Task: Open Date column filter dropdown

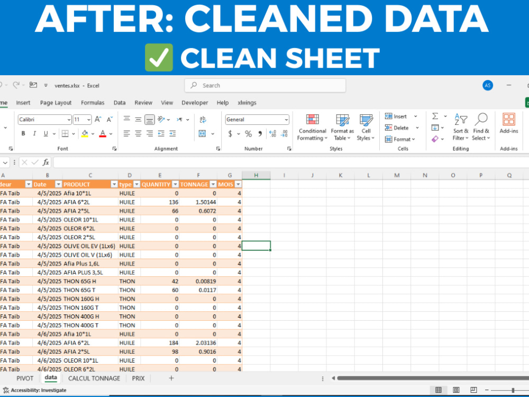Action: [x=58, y=184]
